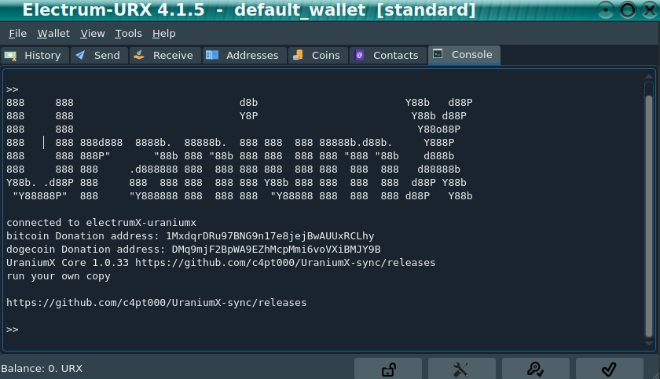Image resolution: width=660 pixels, height=379 pixels.
Task: Click the standalone github releases URL
Action: pyautogui.click(x=156, y=303)
